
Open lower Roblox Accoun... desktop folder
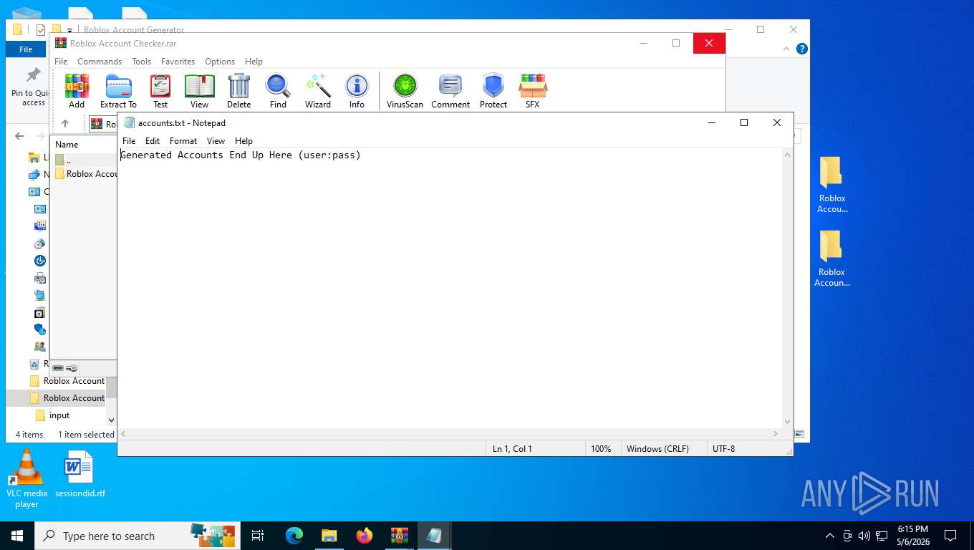832,259
